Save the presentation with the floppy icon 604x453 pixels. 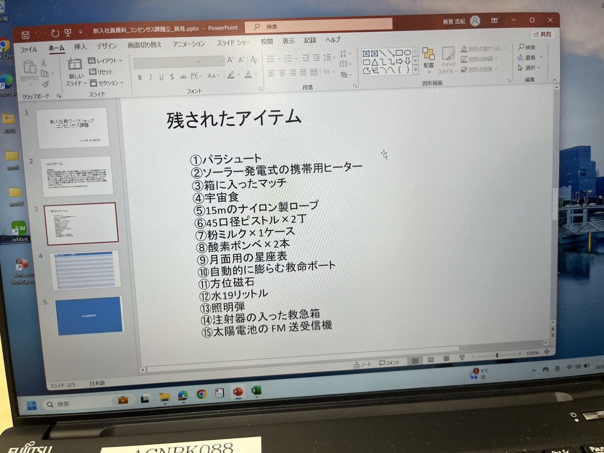point(26,35)
